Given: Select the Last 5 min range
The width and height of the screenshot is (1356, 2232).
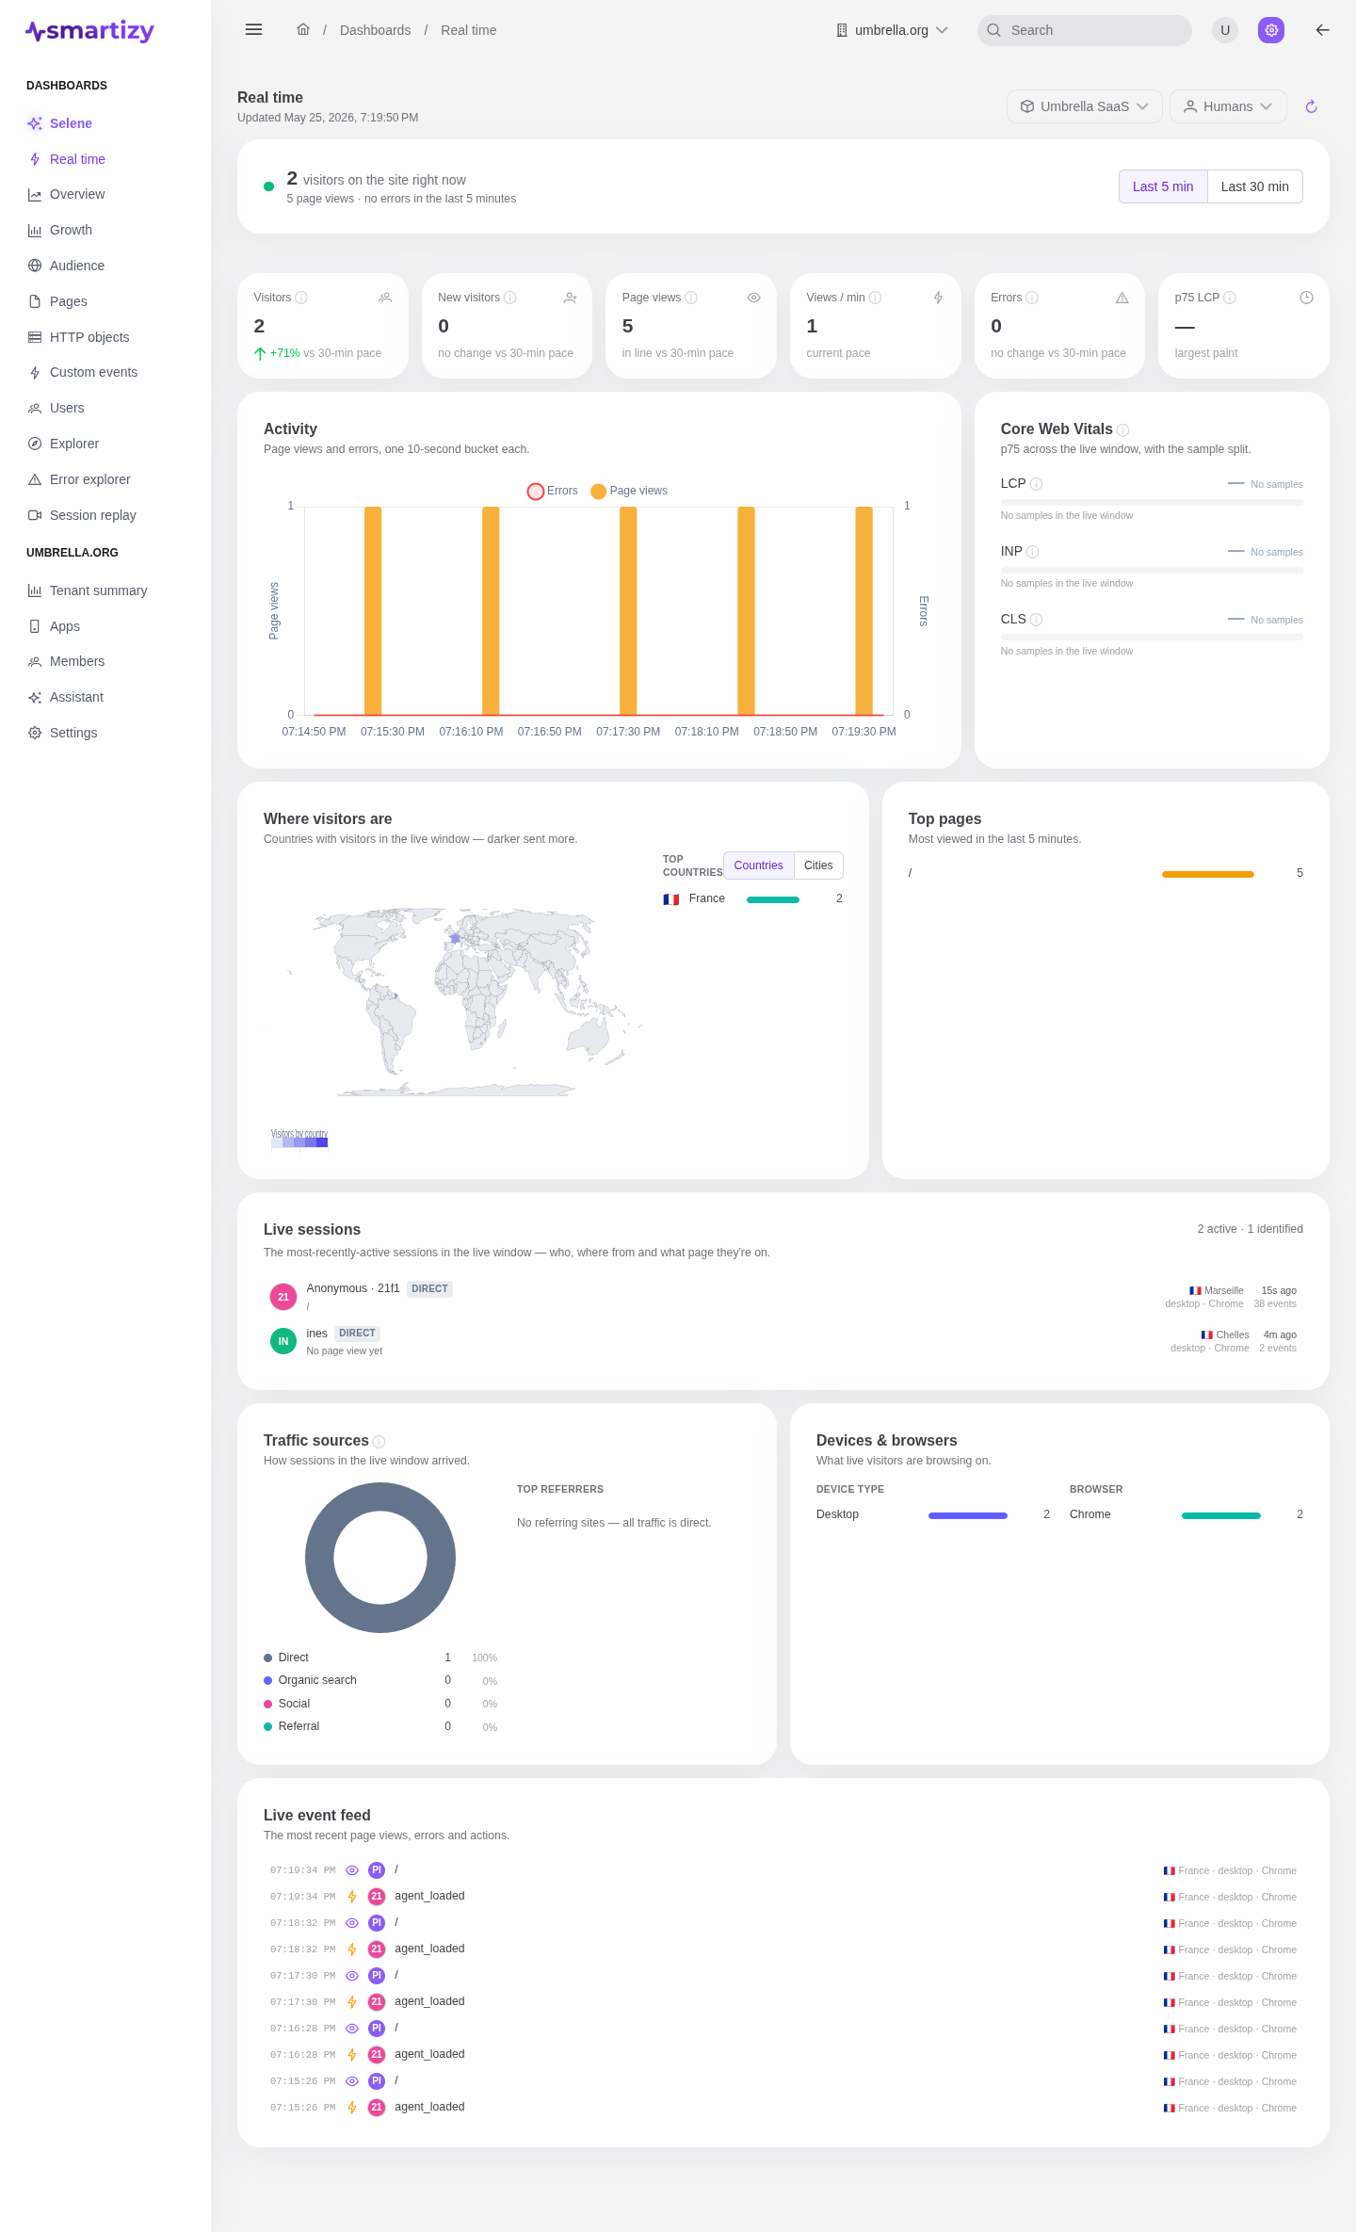Looking at the screenshot, I should [1163, 186].
